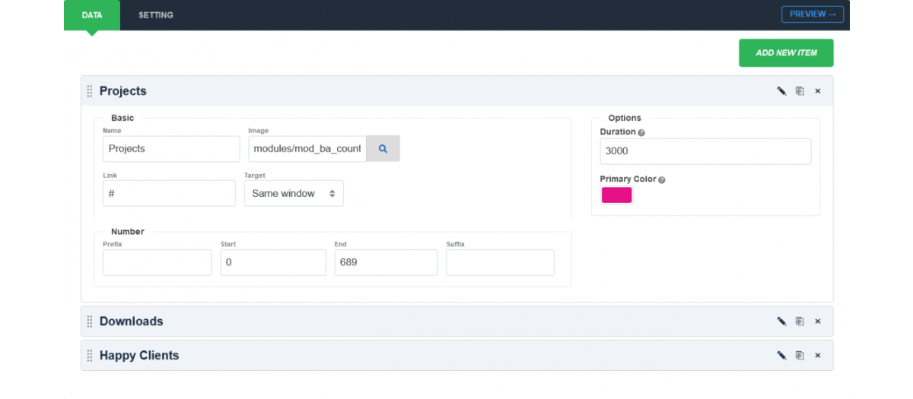913x399 pixels.
Task: Duplicate the Downloads item
Action: tap(800, 321)
